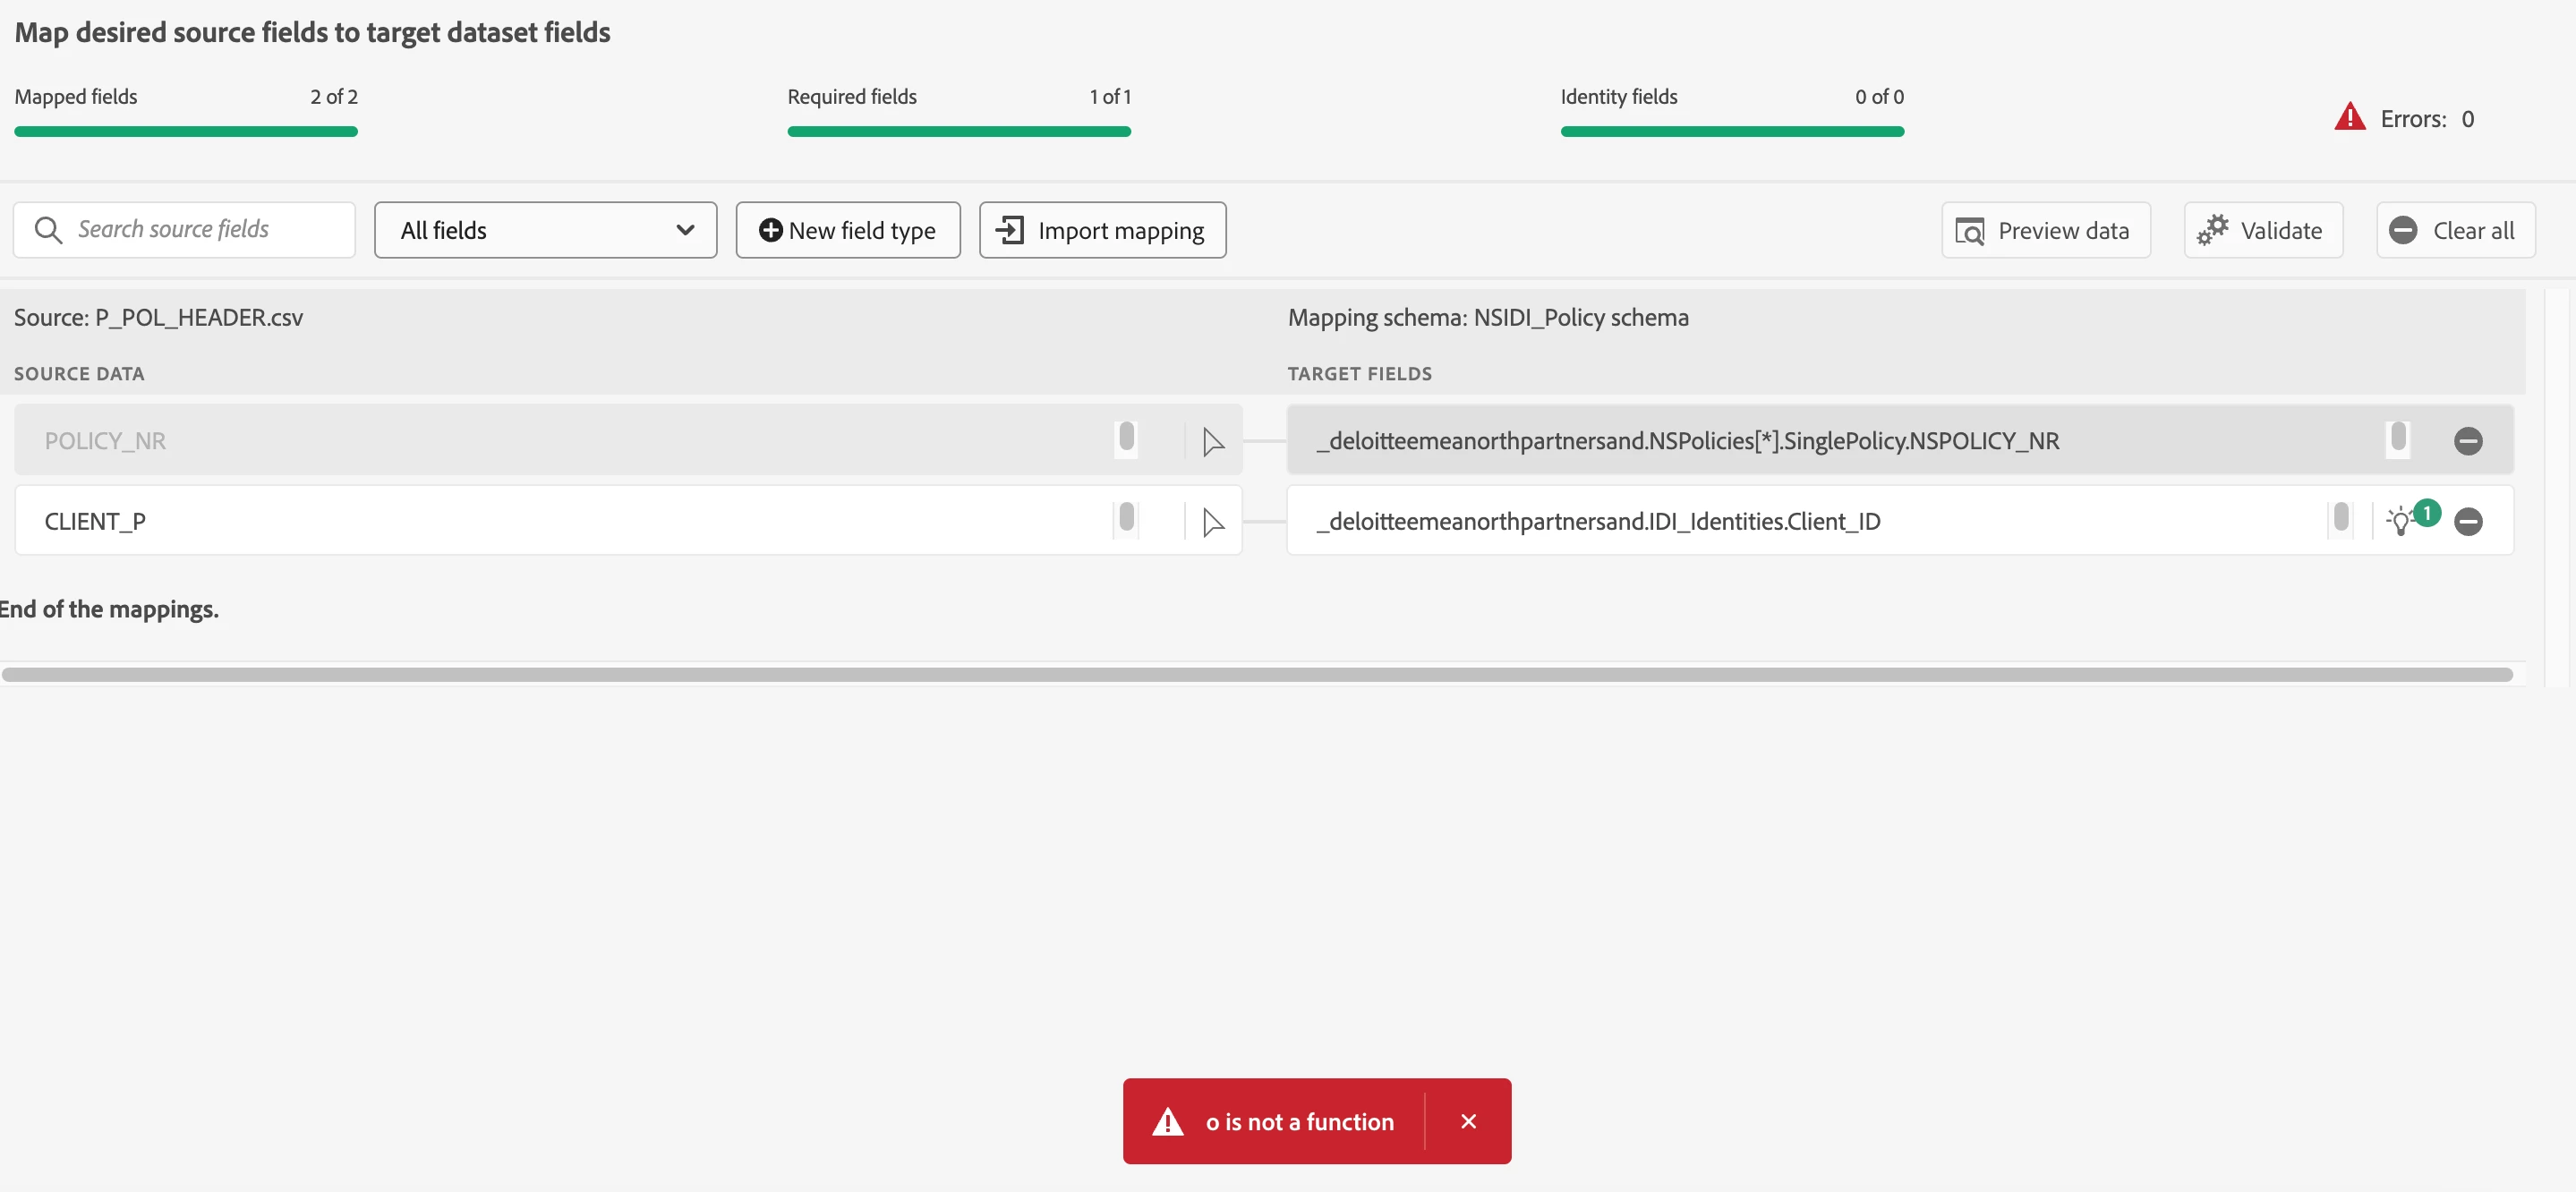2576x1192 pixels.
Task: Remove the Client_ID mapping row
Action: (2467, 521)
